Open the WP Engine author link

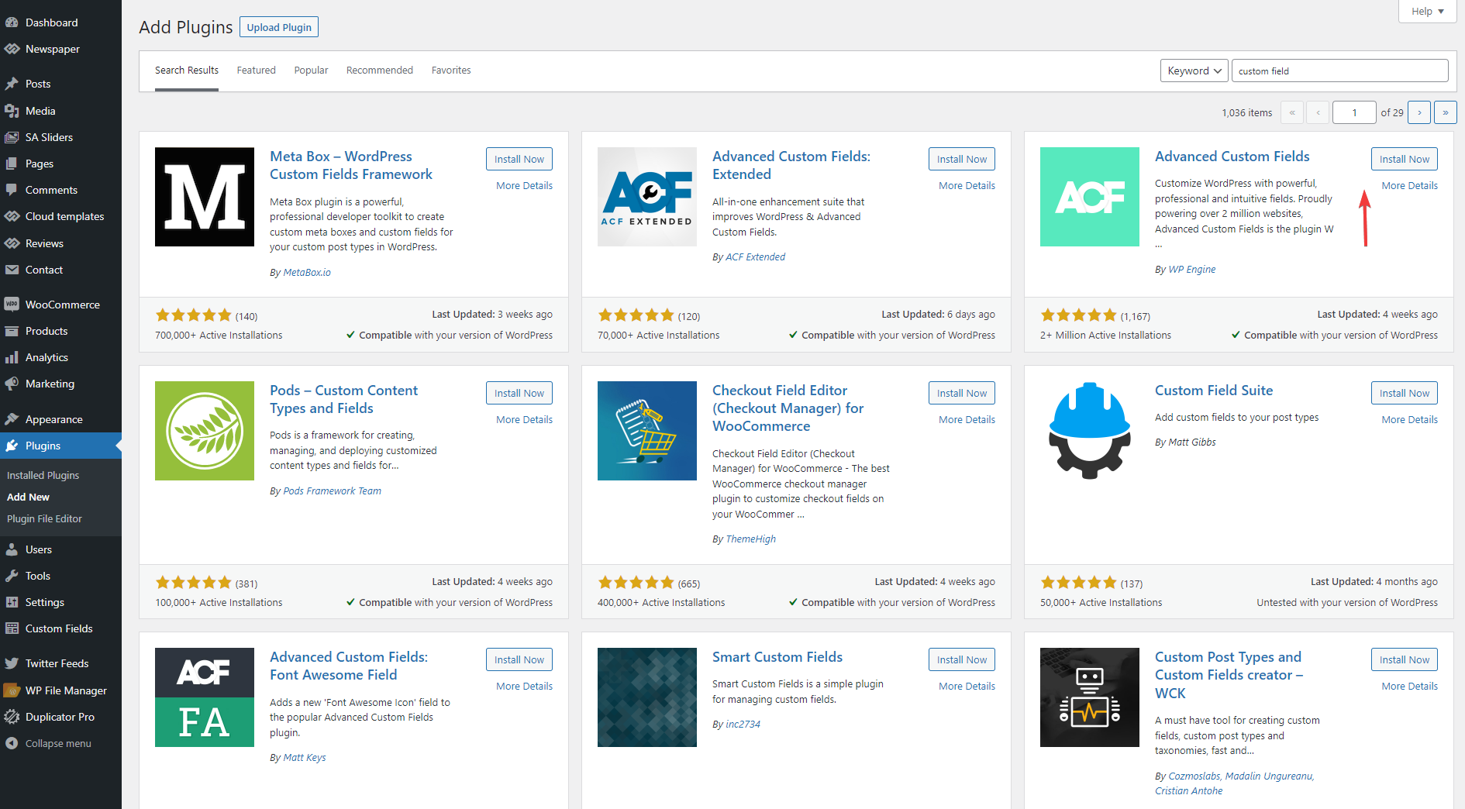(1191, 269)
